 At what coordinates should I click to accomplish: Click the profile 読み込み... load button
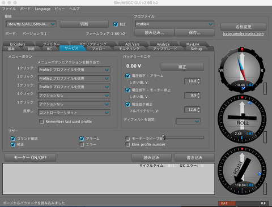[x=154, y=33]
